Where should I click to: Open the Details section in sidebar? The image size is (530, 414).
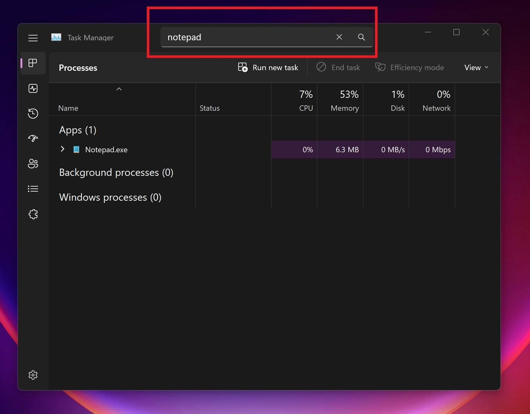tap(33, 189)
